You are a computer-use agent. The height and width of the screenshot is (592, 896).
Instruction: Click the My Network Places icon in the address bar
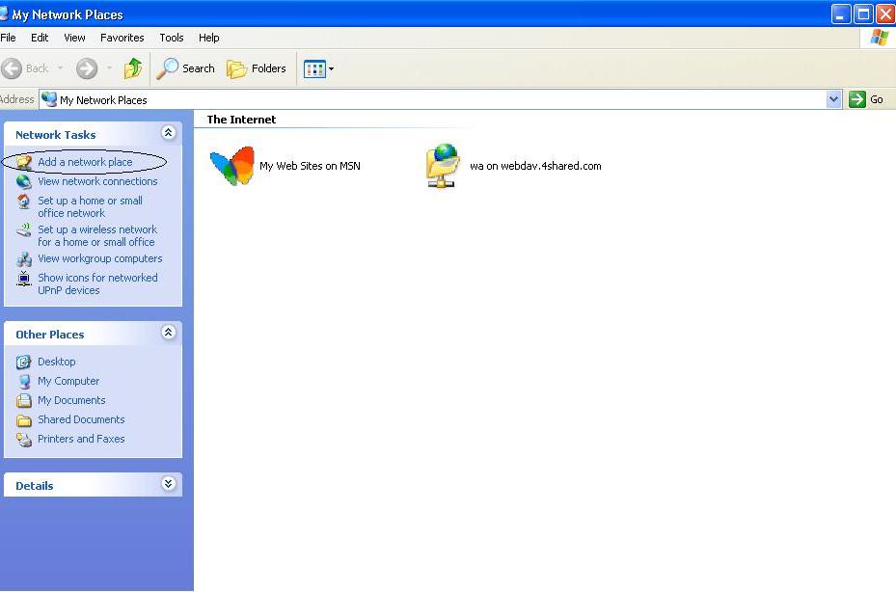(x=49, y=99)
